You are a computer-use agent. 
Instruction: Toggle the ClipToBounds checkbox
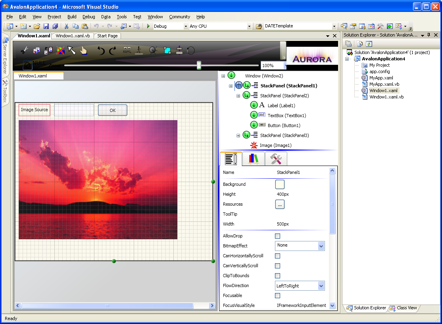(x=278, y=276)
